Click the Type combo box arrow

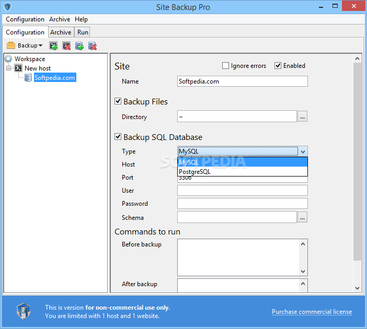pos(303,151)
